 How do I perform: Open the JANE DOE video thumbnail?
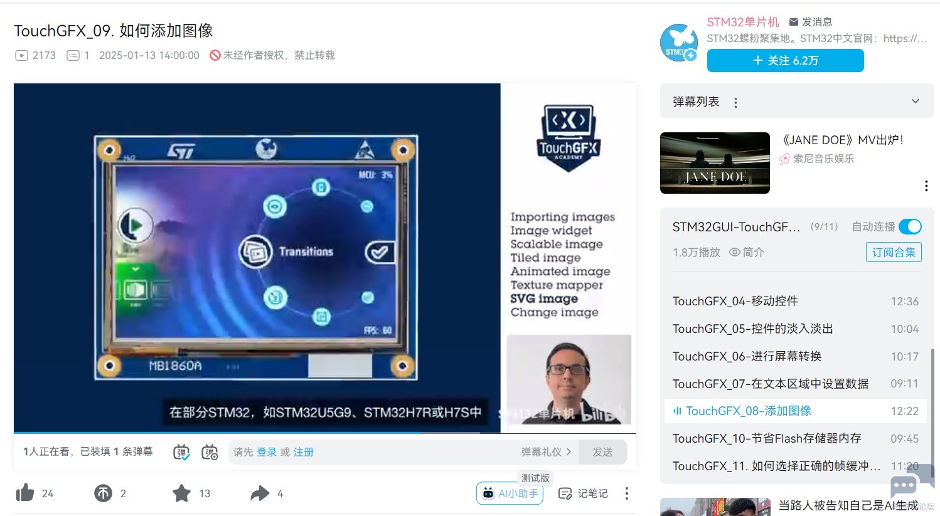715,163
